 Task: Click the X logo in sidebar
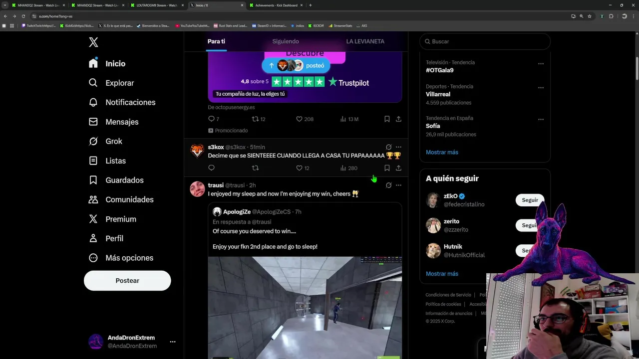(93, 42)
